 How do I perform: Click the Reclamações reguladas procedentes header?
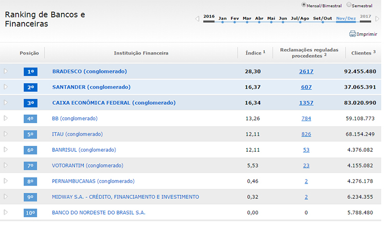click(309, 53)
